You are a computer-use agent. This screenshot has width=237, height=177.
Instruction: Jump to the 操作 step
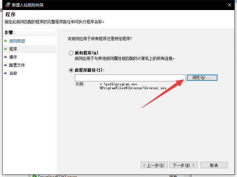pos(13,57)
